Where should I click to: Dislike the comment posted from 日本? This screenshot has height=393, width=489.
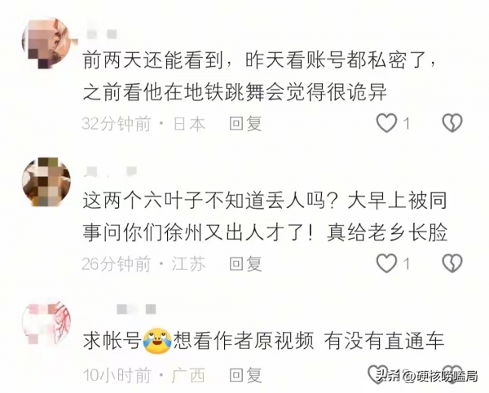pos(452,122)
